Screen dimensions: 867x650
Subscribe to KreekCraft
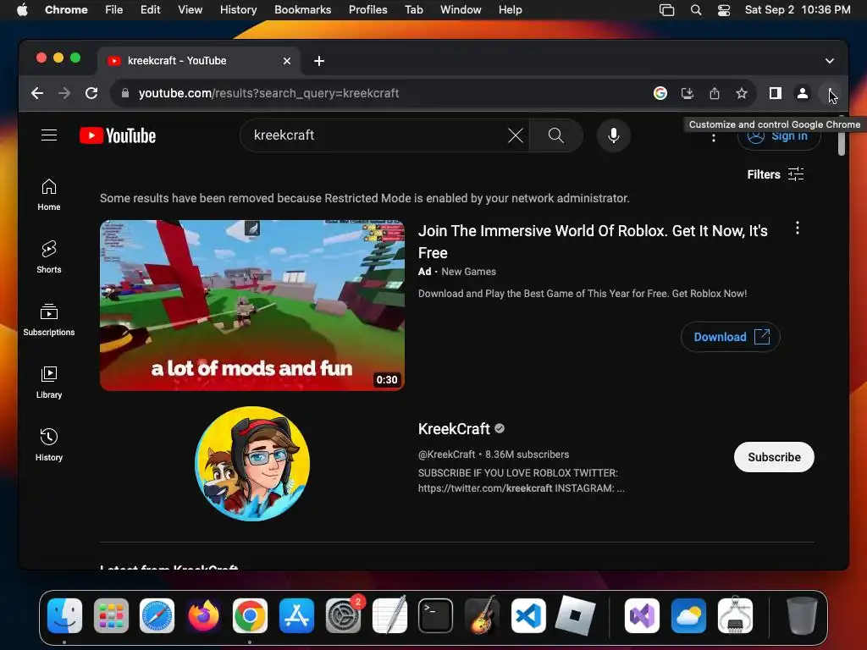tap(774, 457)
